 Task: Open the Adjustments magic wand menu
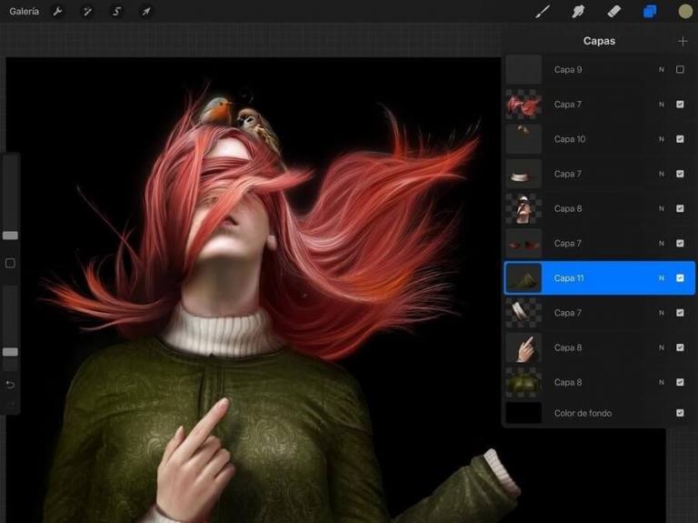87,12
